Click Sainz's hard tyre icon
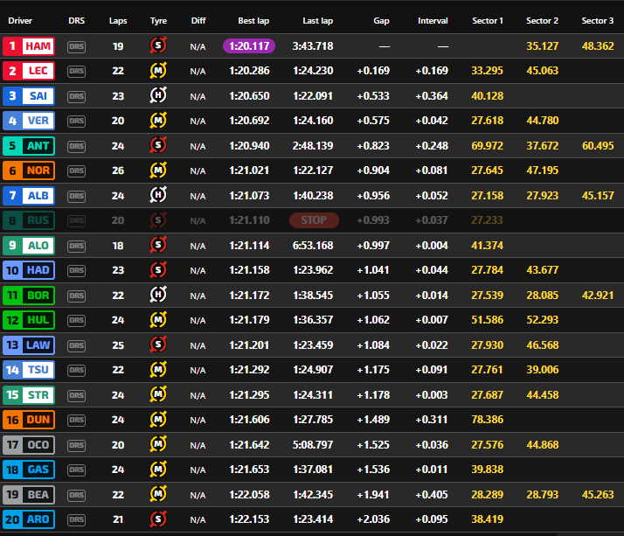The image size is (624, 536). (x=158, y=96)
